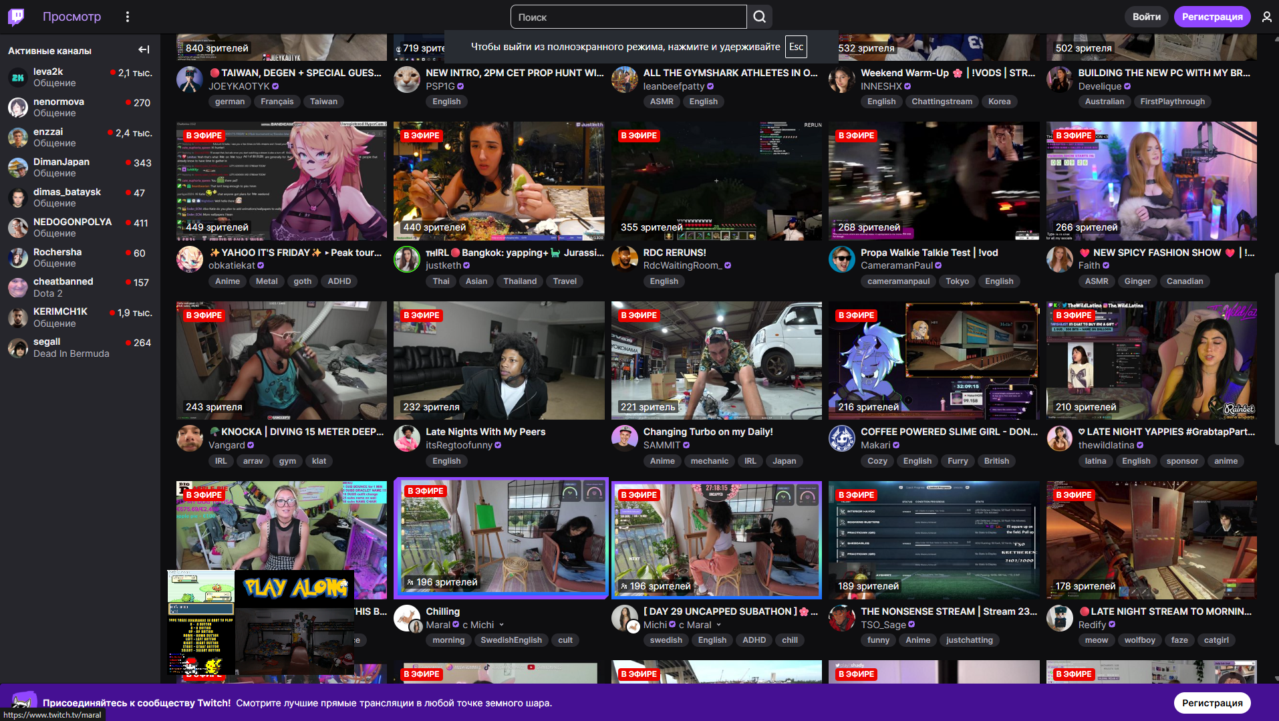The image size is (1279, 721).
Task: Open DimanJapan avatar in sidebar
Action: (18, 168)
